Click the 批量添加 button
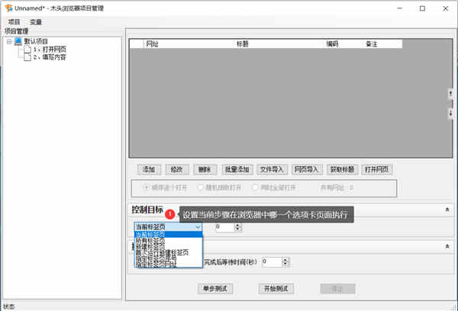Image resolution: width=458 pixels, height=311 pixels. click(x=237, y=169)
